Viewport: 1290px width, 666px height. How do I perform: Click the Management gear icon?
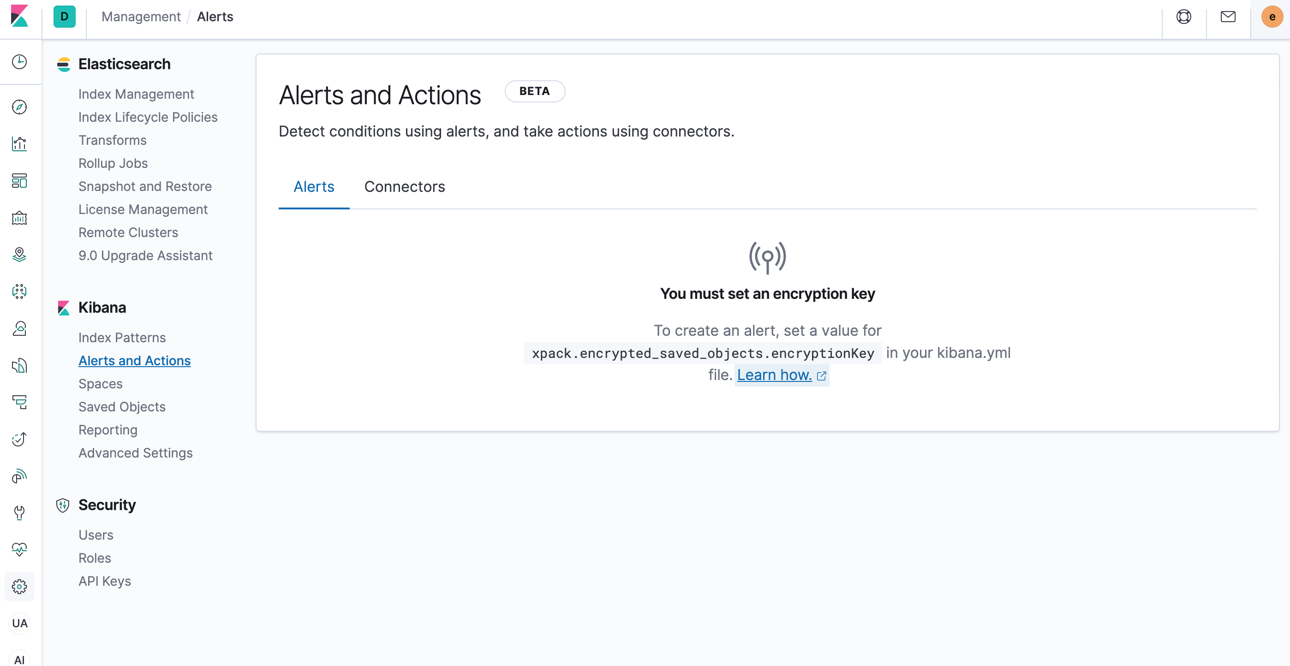pyautogui.click(x=19, y=586)
